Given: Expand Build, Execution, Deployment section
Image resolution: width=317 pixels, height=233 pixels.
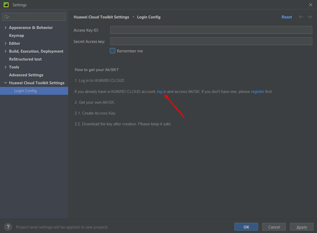Looking at the screenshot, I should click(5, 51).
